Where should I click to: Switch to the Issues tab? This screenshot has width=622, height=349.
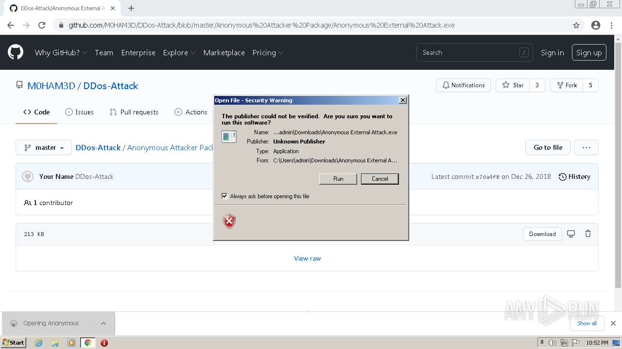pyautogui.click(x=79, y=112)
